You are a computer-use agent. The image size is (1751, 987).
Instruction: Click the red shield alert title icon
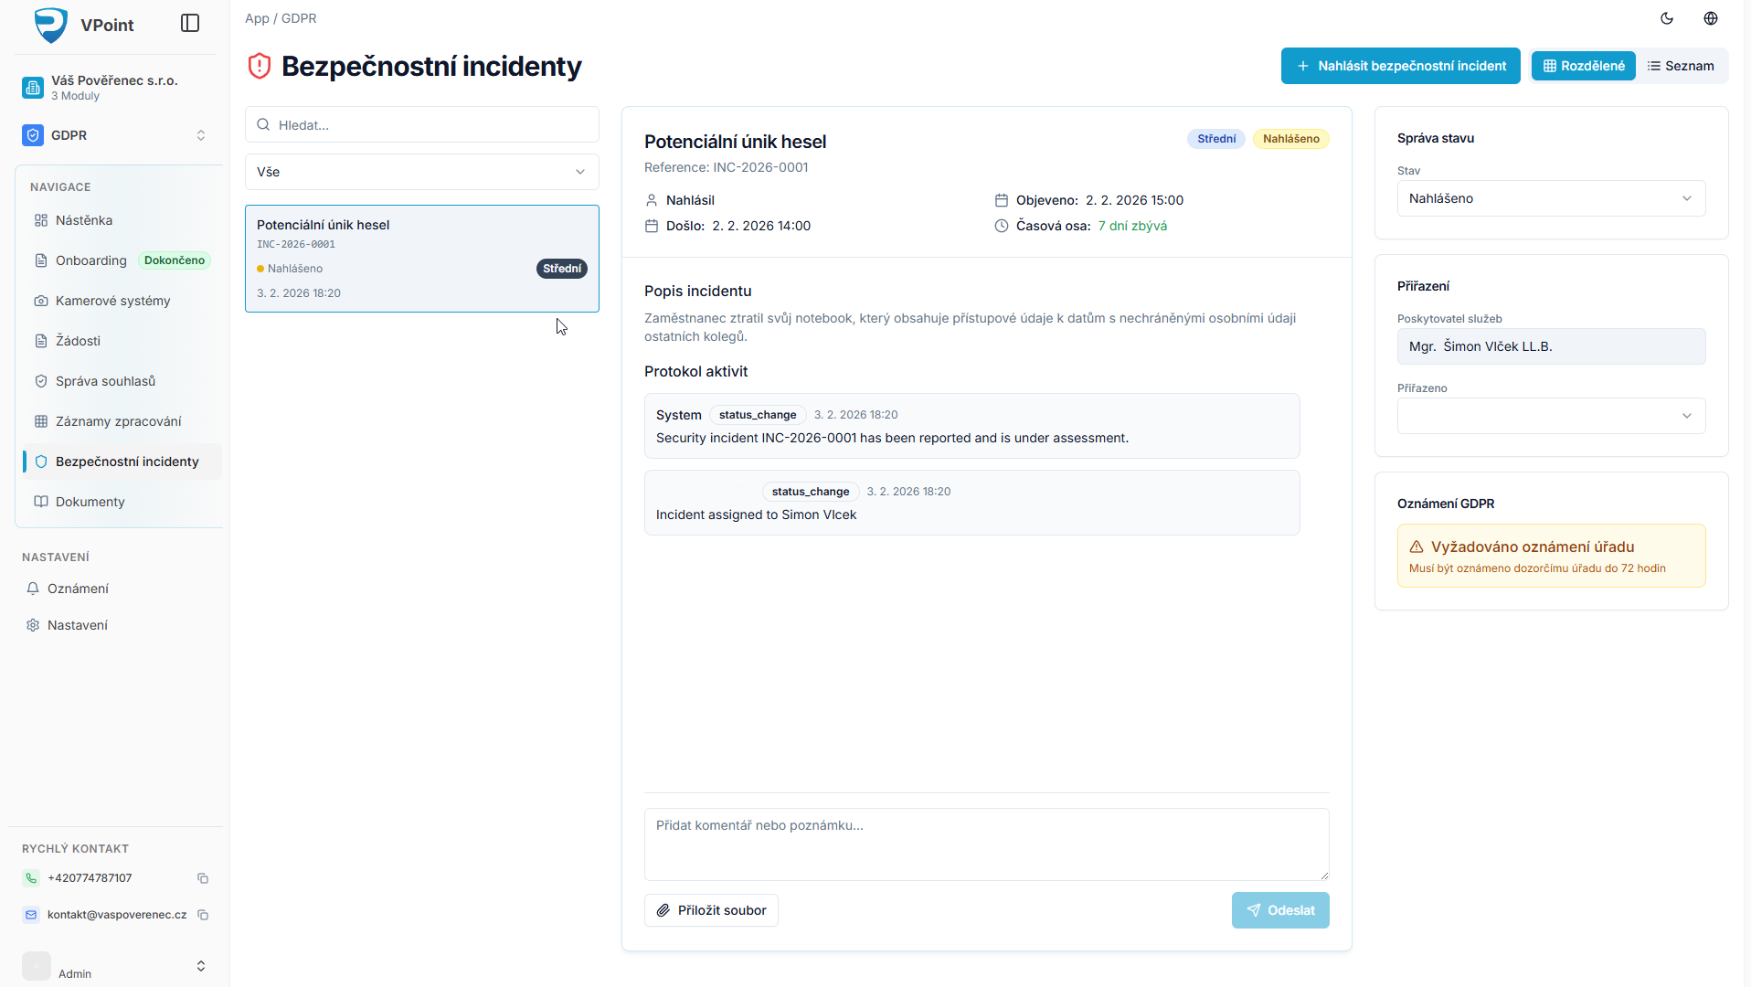[x=260, y=66]
